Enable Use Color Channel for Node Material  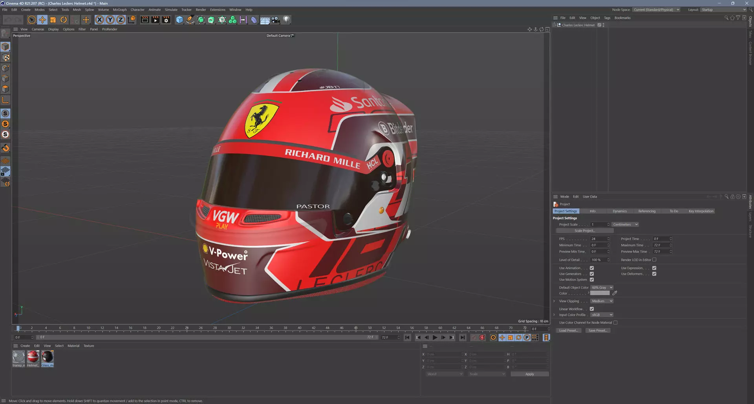[x=615, y=322]
